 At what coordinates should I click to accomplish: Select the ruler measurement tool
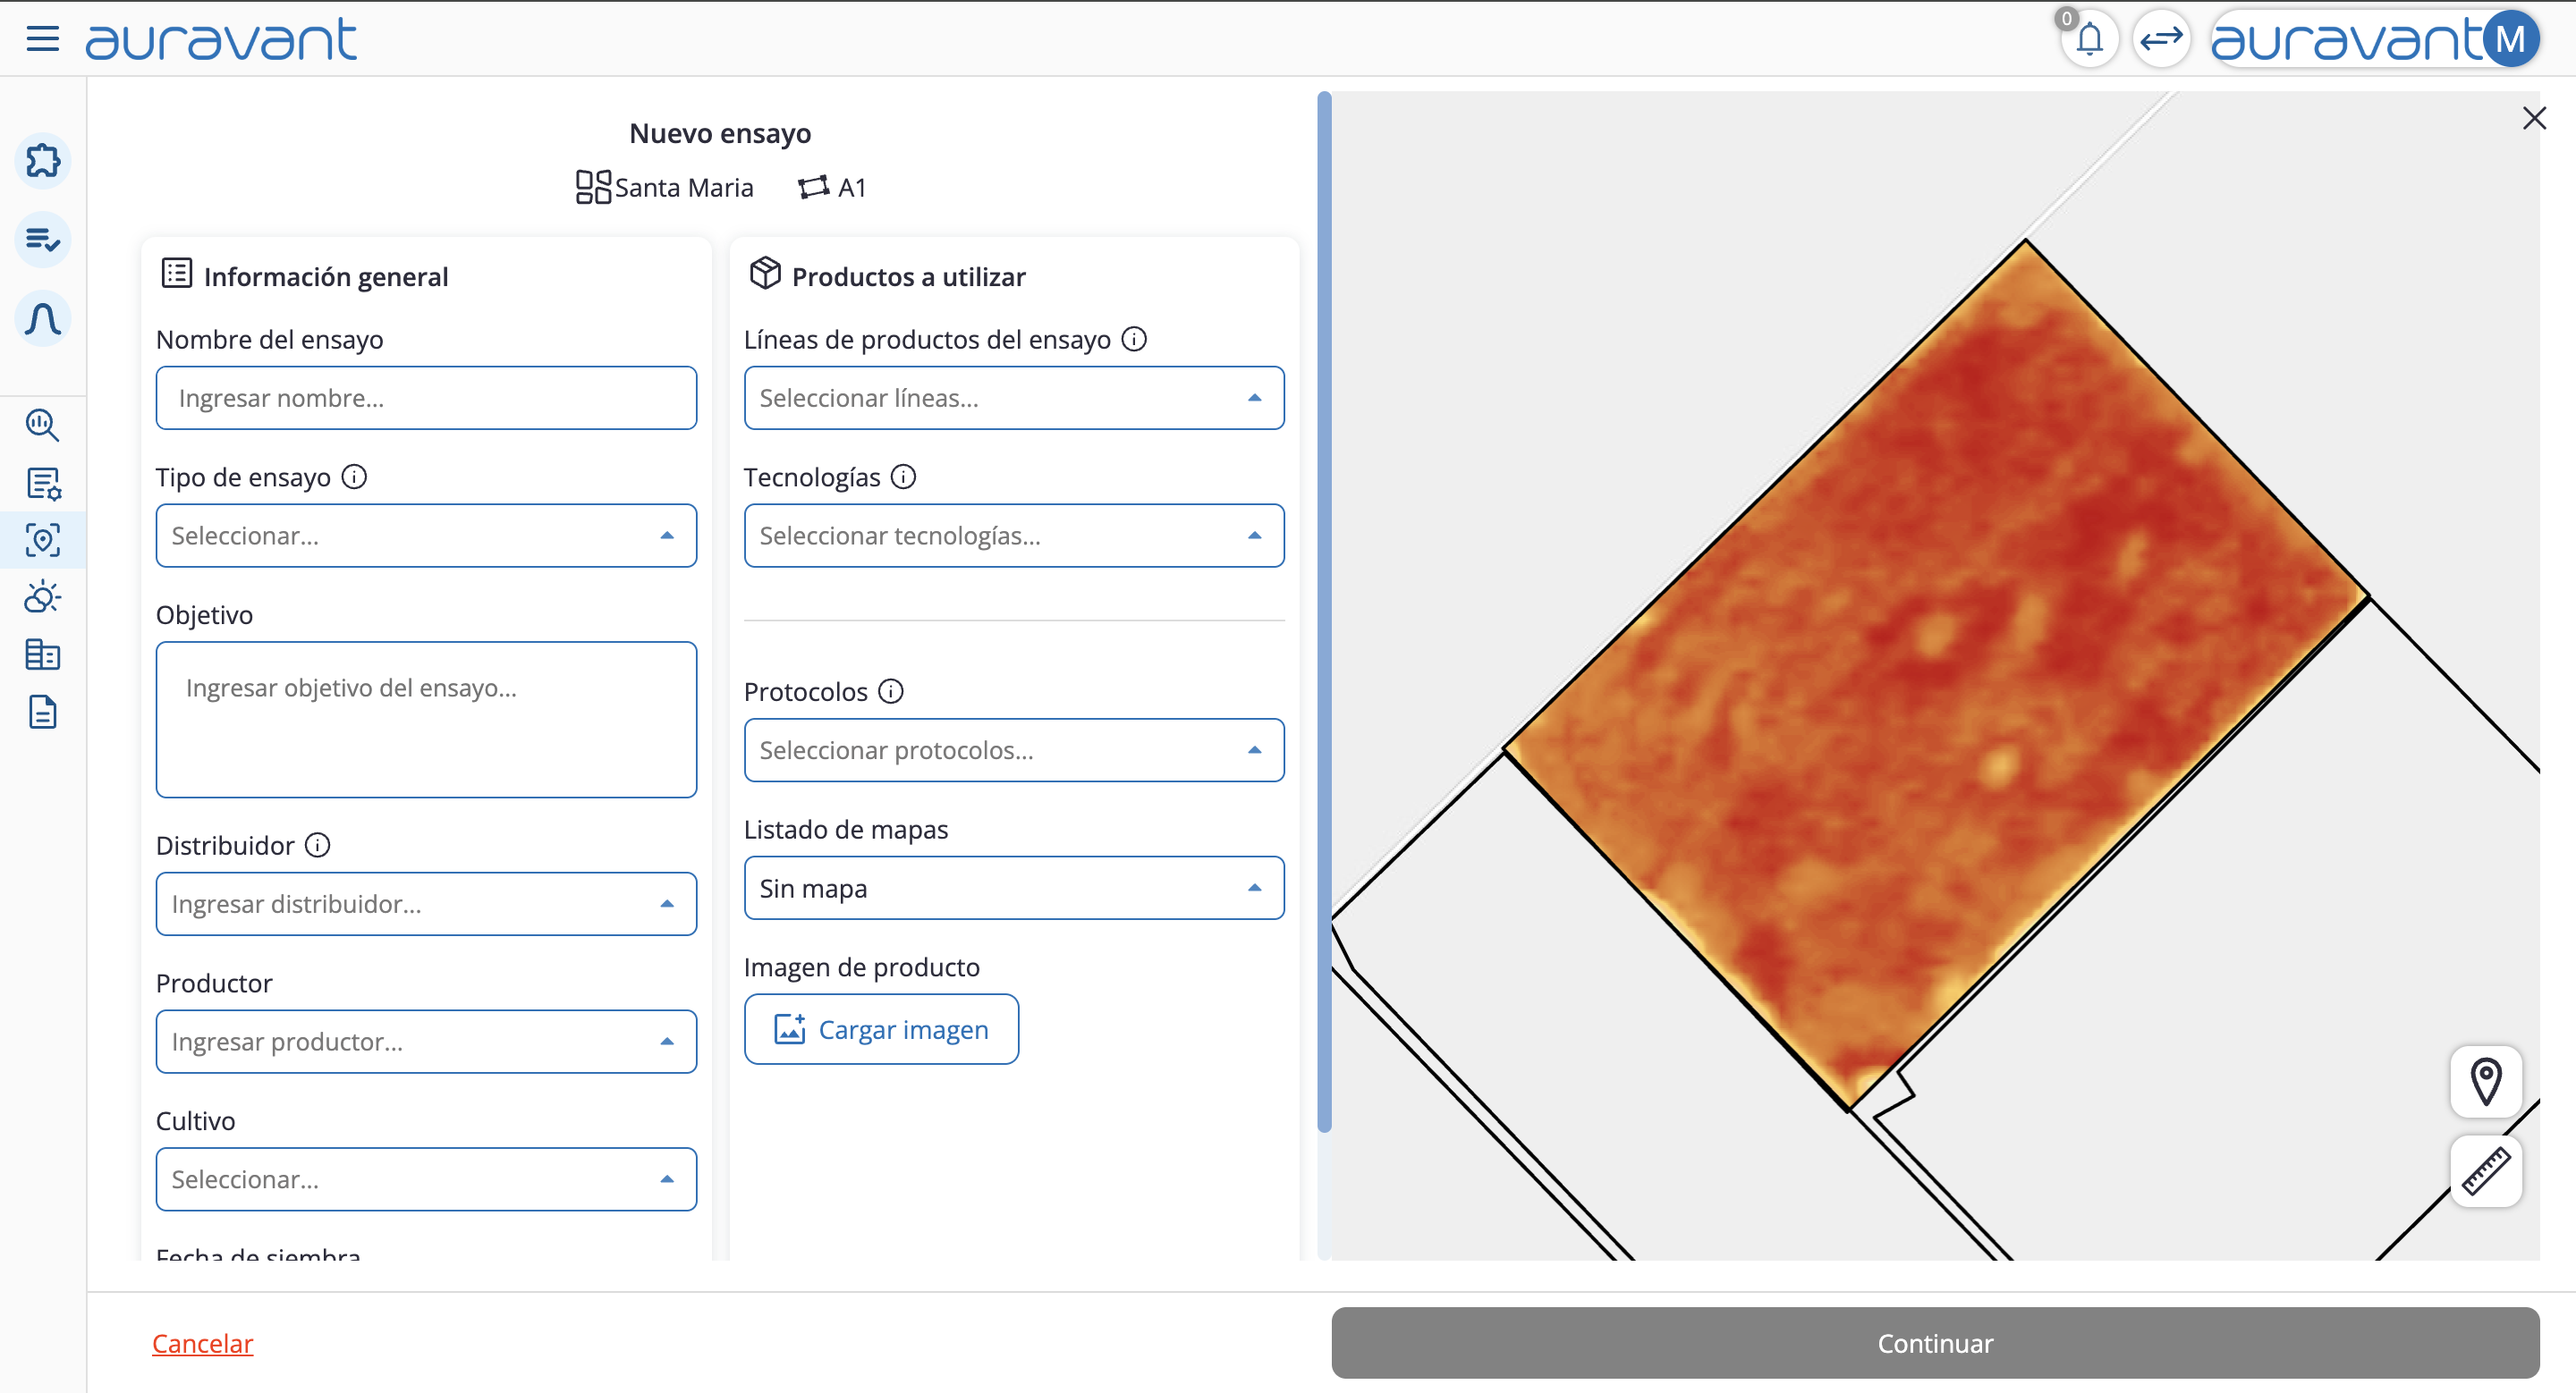pos(2485,1171)
